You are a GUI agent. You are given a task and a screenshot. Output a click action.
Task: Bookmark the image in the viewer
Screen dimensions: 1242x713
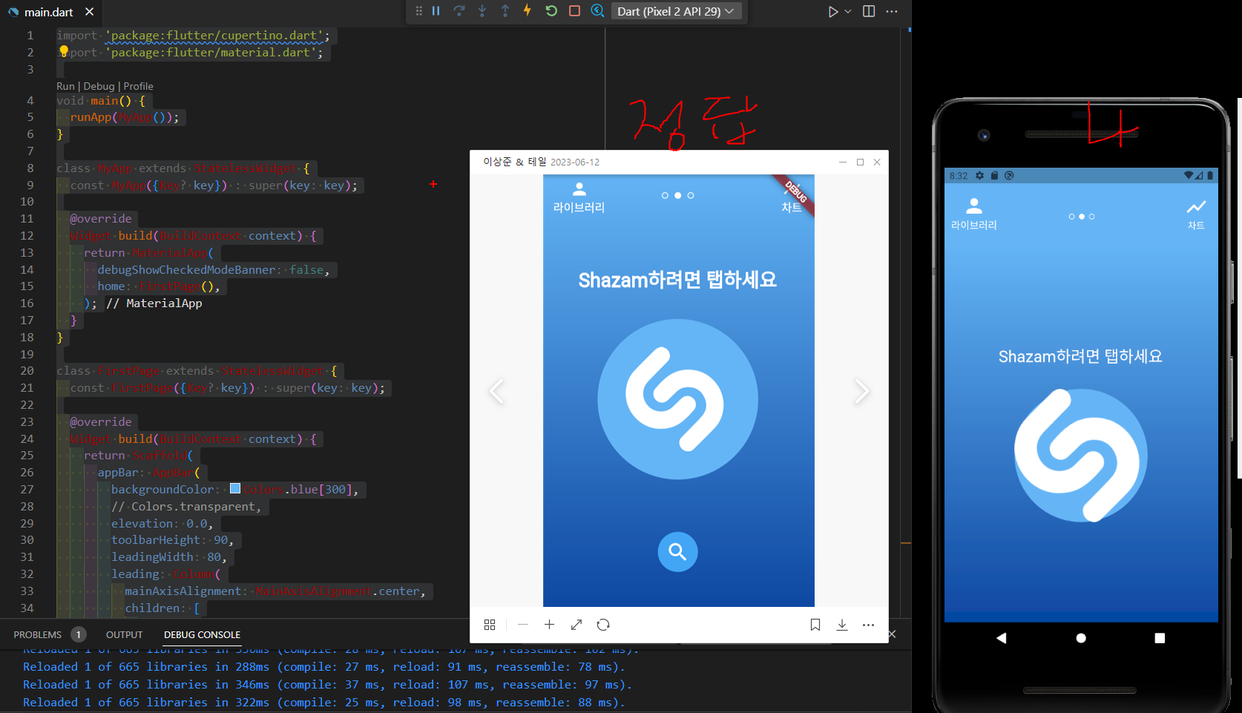click(815, 625)
